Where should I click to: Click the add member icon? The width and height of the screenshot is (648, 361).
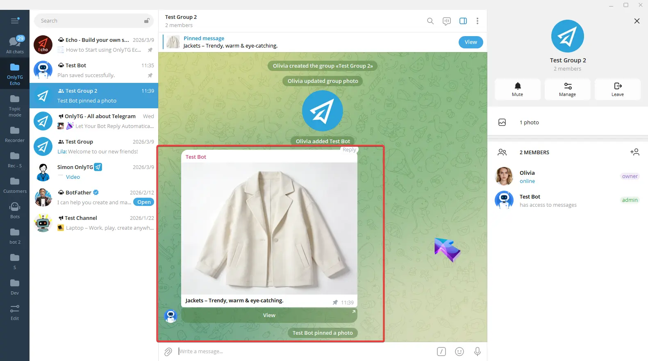tap(634, 152)
